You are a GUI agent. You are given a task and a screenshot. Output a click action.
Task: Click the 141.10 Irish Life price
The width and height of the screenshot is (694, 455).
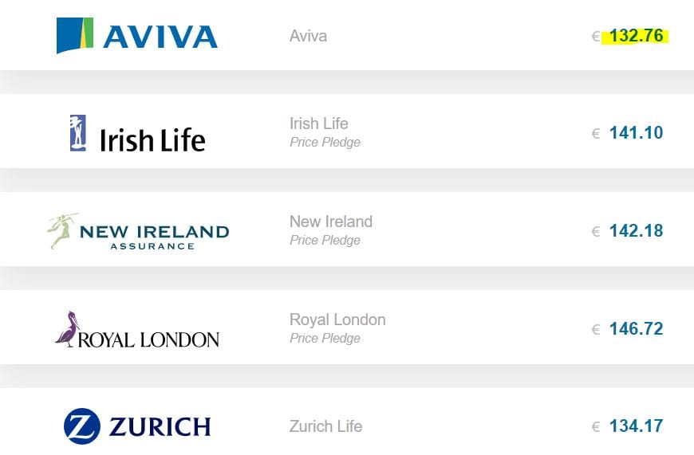pos(636,133)
